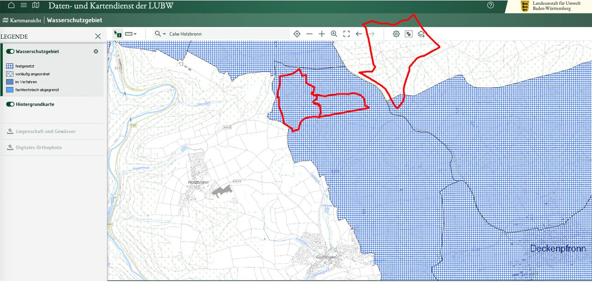The image size is (592, 282).
Task: Open the hamburger main menu
Action: pos(24,5)
